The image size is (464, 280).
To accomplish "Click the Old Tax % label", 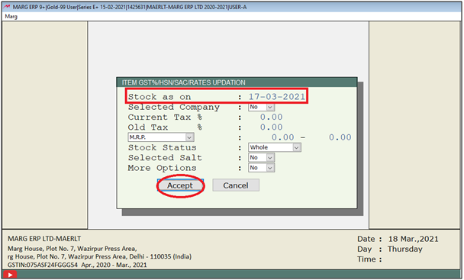I will [x=165, y=127].
